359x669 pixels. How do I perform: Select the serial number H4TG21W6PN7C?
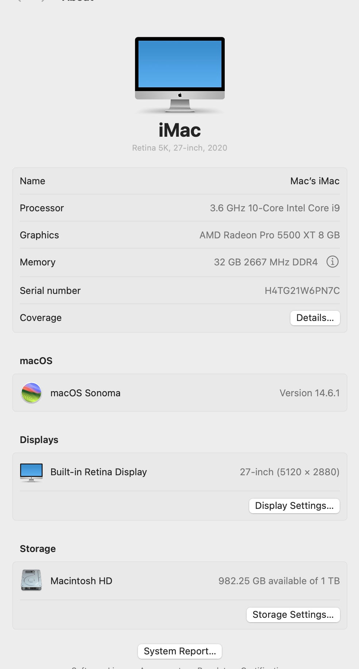(302, 291)
